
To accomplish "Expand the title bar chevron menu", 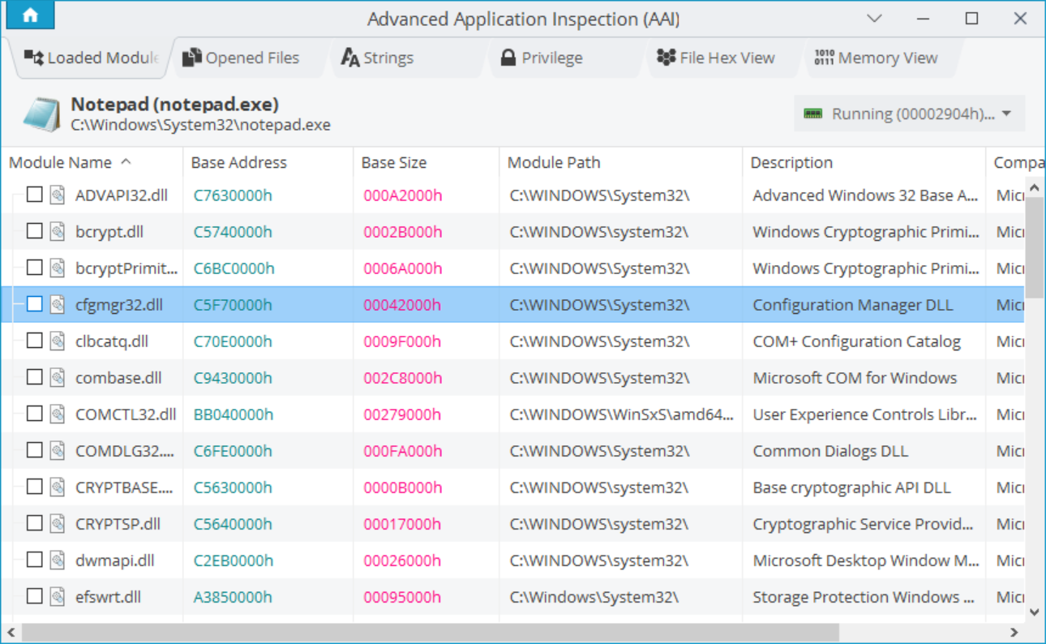I will click(x=874, y=19).
